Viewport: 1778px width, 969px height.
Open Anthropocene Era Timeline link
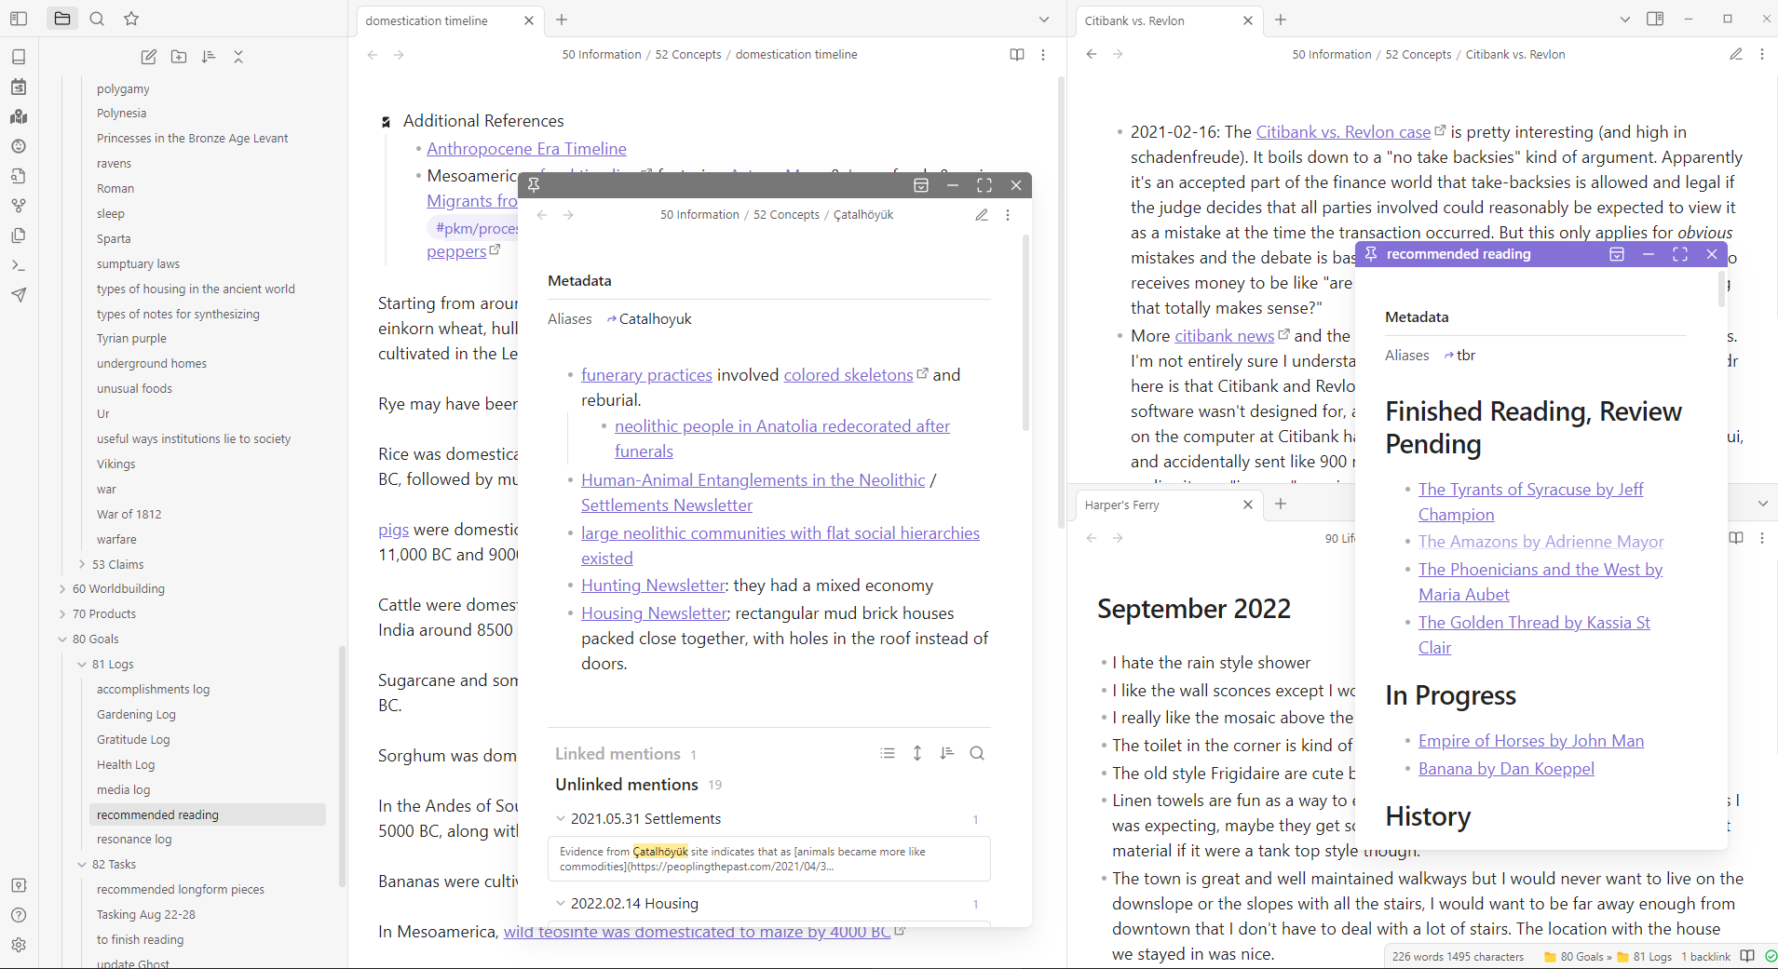pyautogui.click(x=526, y=148)
